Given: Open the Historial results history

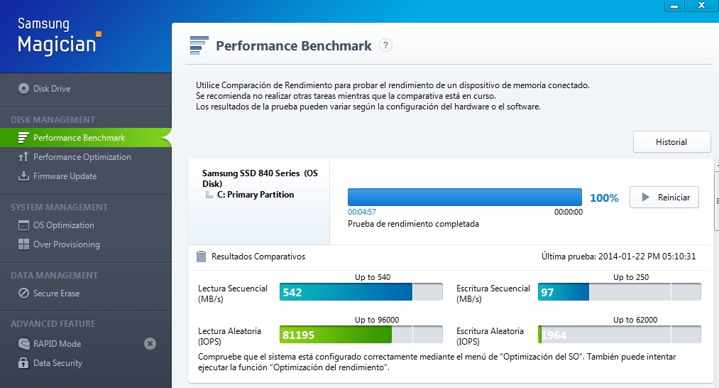Looking at the screenshot, I should [671, 142].
